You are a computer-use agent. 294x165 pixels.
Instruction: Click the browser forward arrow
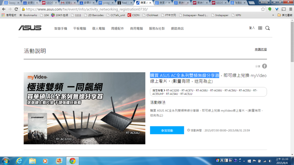coord(10,9)
